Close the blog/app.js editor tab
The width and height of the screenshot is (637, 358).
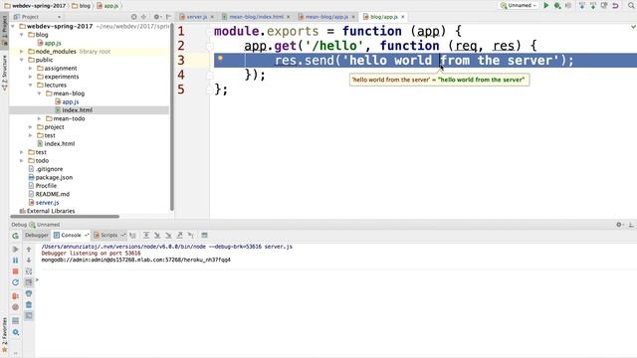pos(402,17)
